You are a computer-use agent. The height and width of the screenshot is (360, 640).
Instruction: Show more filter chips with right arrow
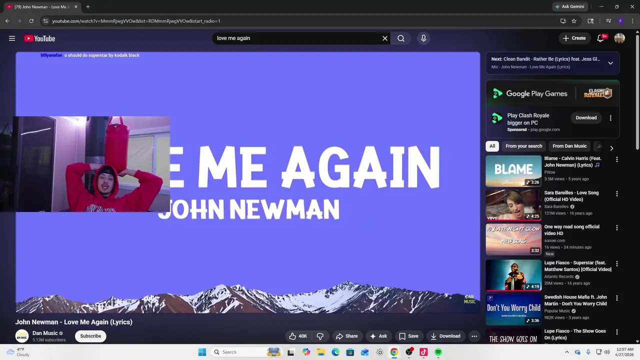[x=611, y=148]
